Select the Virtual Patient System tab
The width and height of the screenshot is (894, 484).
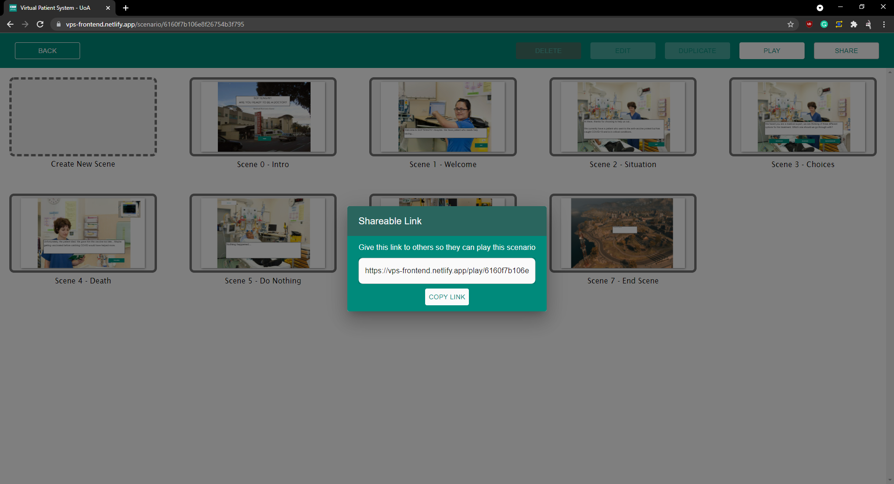[56, 8]
